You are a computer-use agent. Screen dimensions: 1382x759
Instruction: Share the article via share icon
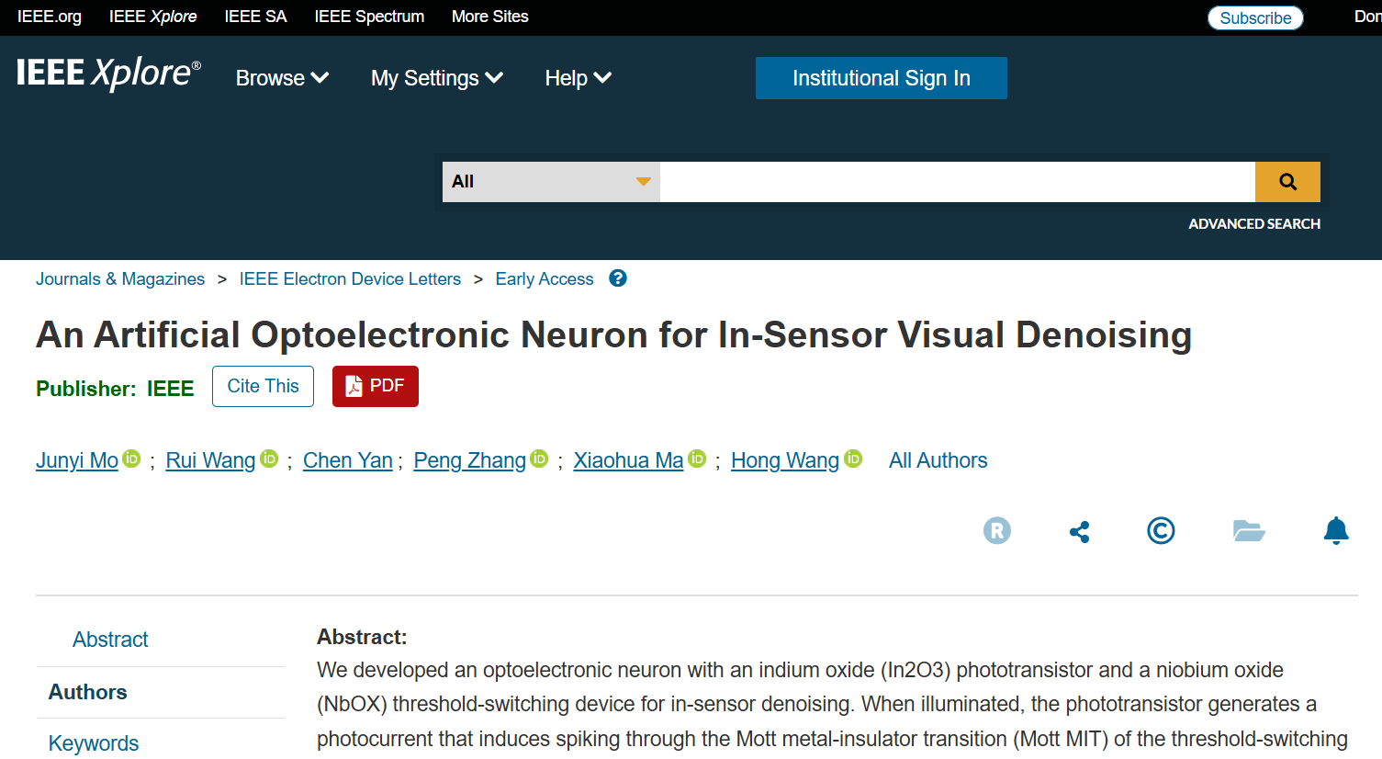[1080, 532]
